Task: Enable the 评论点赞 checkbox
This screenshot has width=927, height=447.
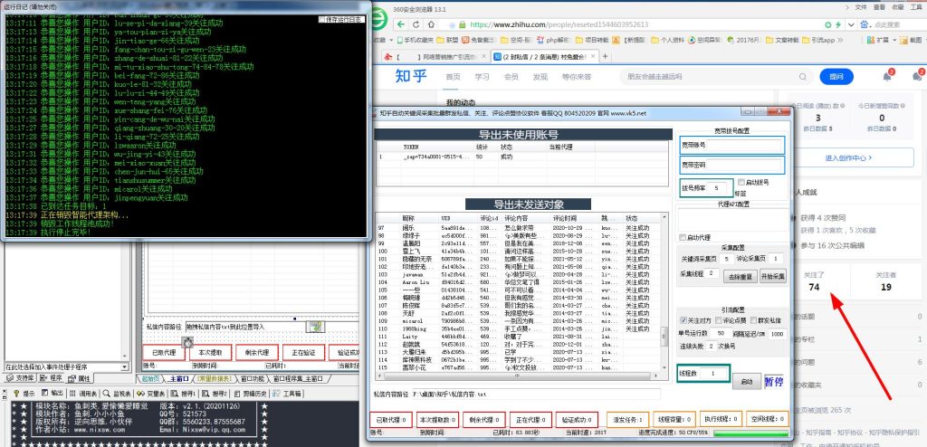Action: pyautogui.click(x=719, y=320)
